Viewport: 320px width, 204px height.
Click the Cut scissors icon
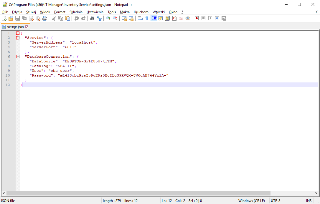coord(54,18)
